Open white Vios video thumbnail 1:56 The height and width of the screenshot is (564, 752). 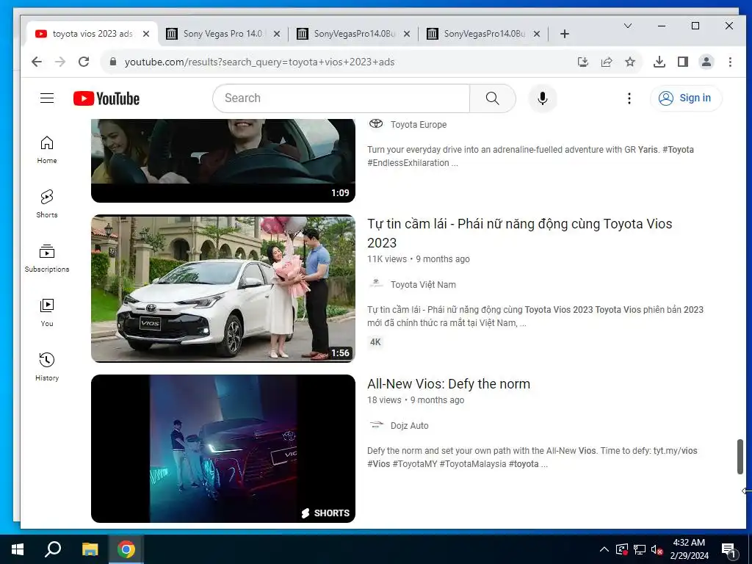point(223,288)
